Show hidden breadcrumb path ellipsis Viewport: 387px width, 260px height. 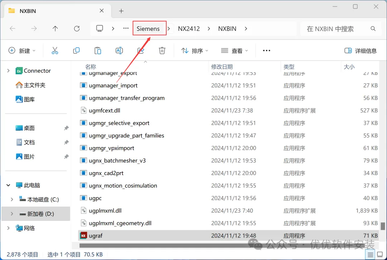[126, 28]
